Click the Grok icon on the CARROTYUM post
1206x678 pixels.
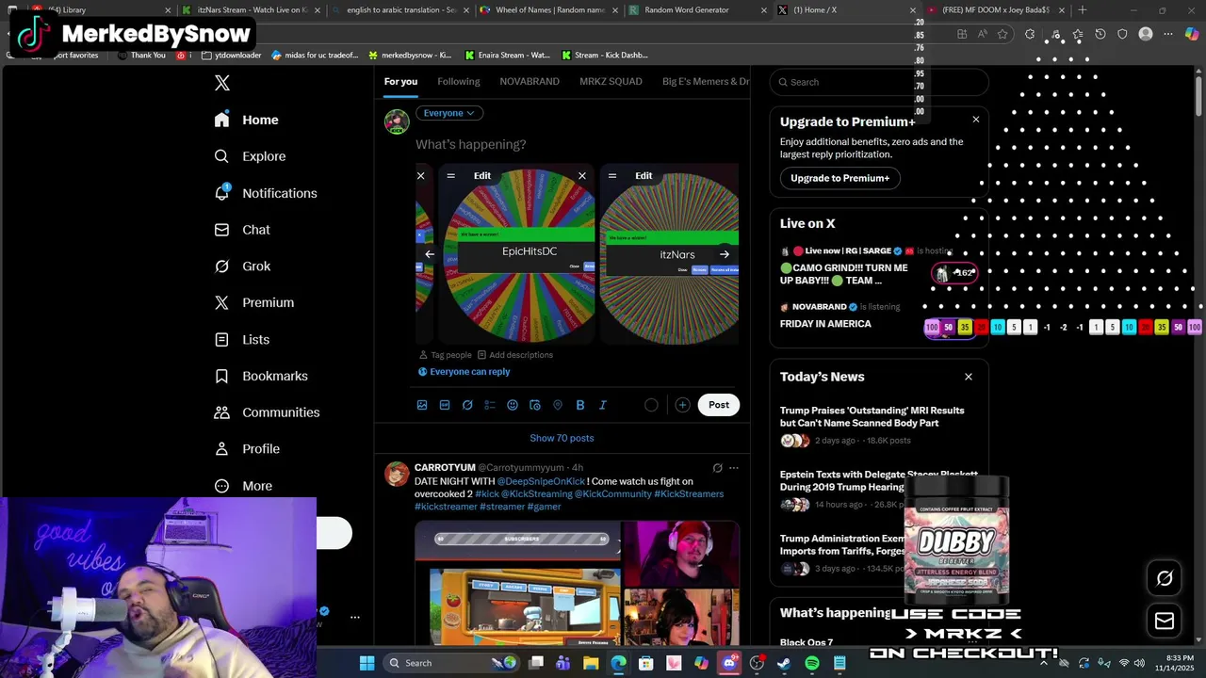coord(717,468)
